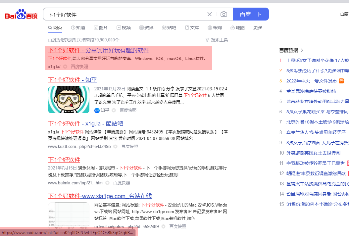The image size is (349, 236).
Task: Clear the search box with the X icon
Action: tap(209, 14)
